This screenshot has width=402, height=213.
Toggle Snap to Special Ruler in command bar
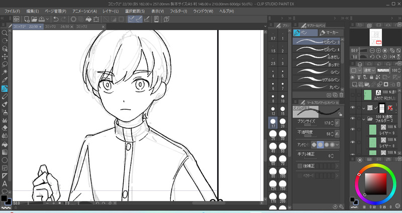(139, 19)
